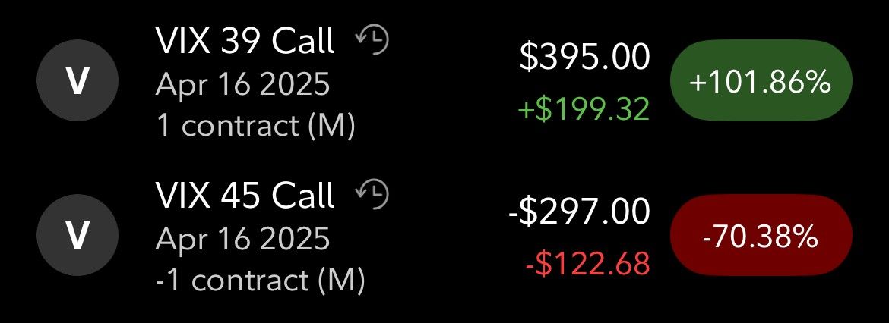Select the Apr 16 2025 expiry under VIX 45 Call
Screen dimensions: 889x323
(242, 238)
